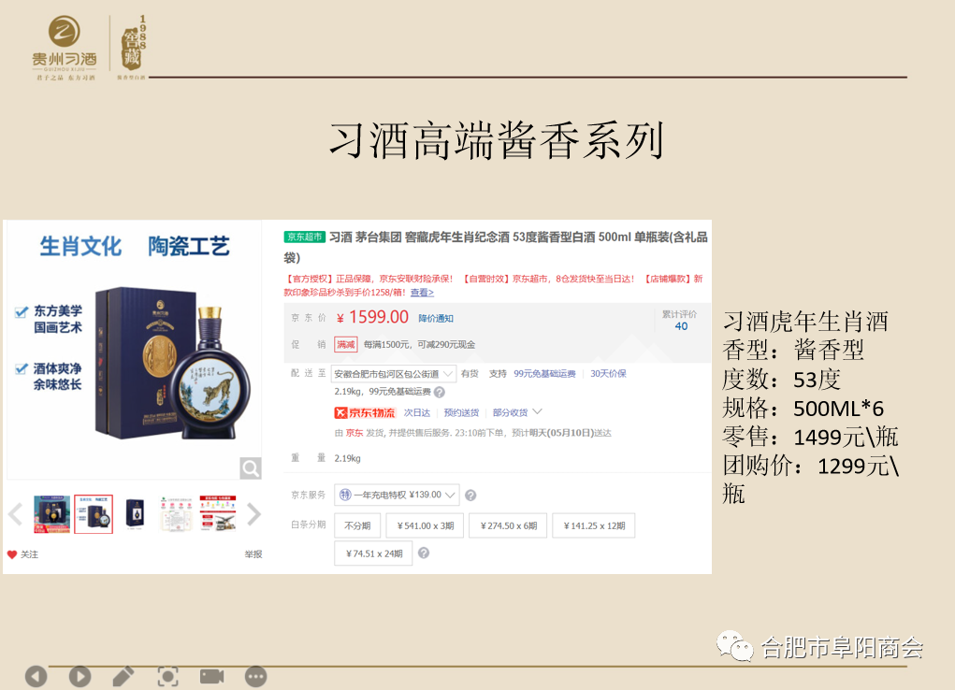Click the 99元免基础运费 link
The image size is (955, 690).
tap(544, 373)
